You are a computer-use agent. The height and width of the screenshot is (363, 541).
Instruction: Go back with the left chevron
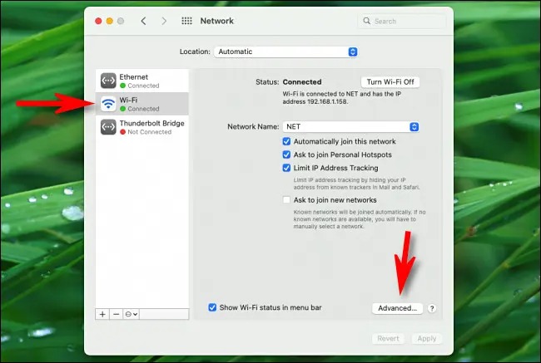(143, 21)
